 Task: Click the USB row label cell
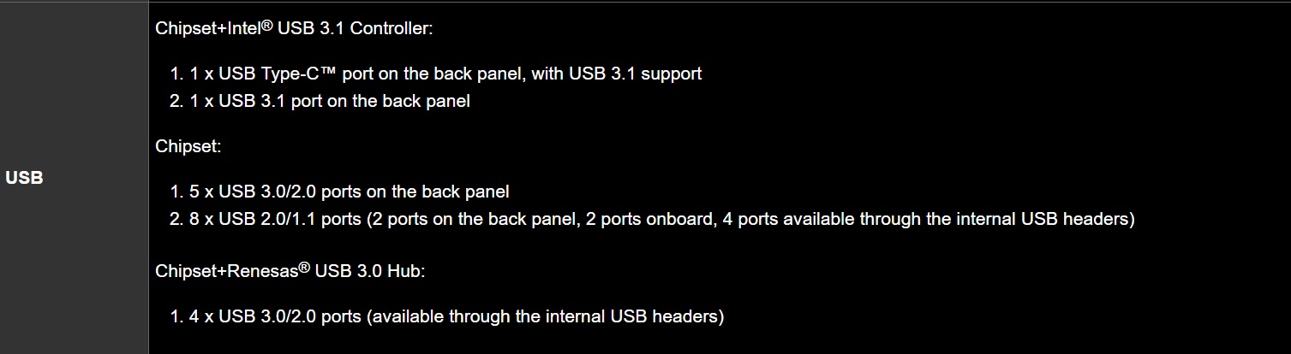pos(24,178)
